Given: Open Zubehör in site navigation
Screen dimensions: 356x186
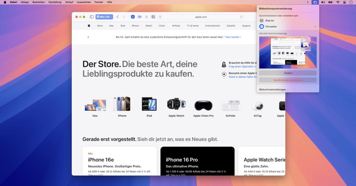Looking at the screenshot, I should (231, 26).
